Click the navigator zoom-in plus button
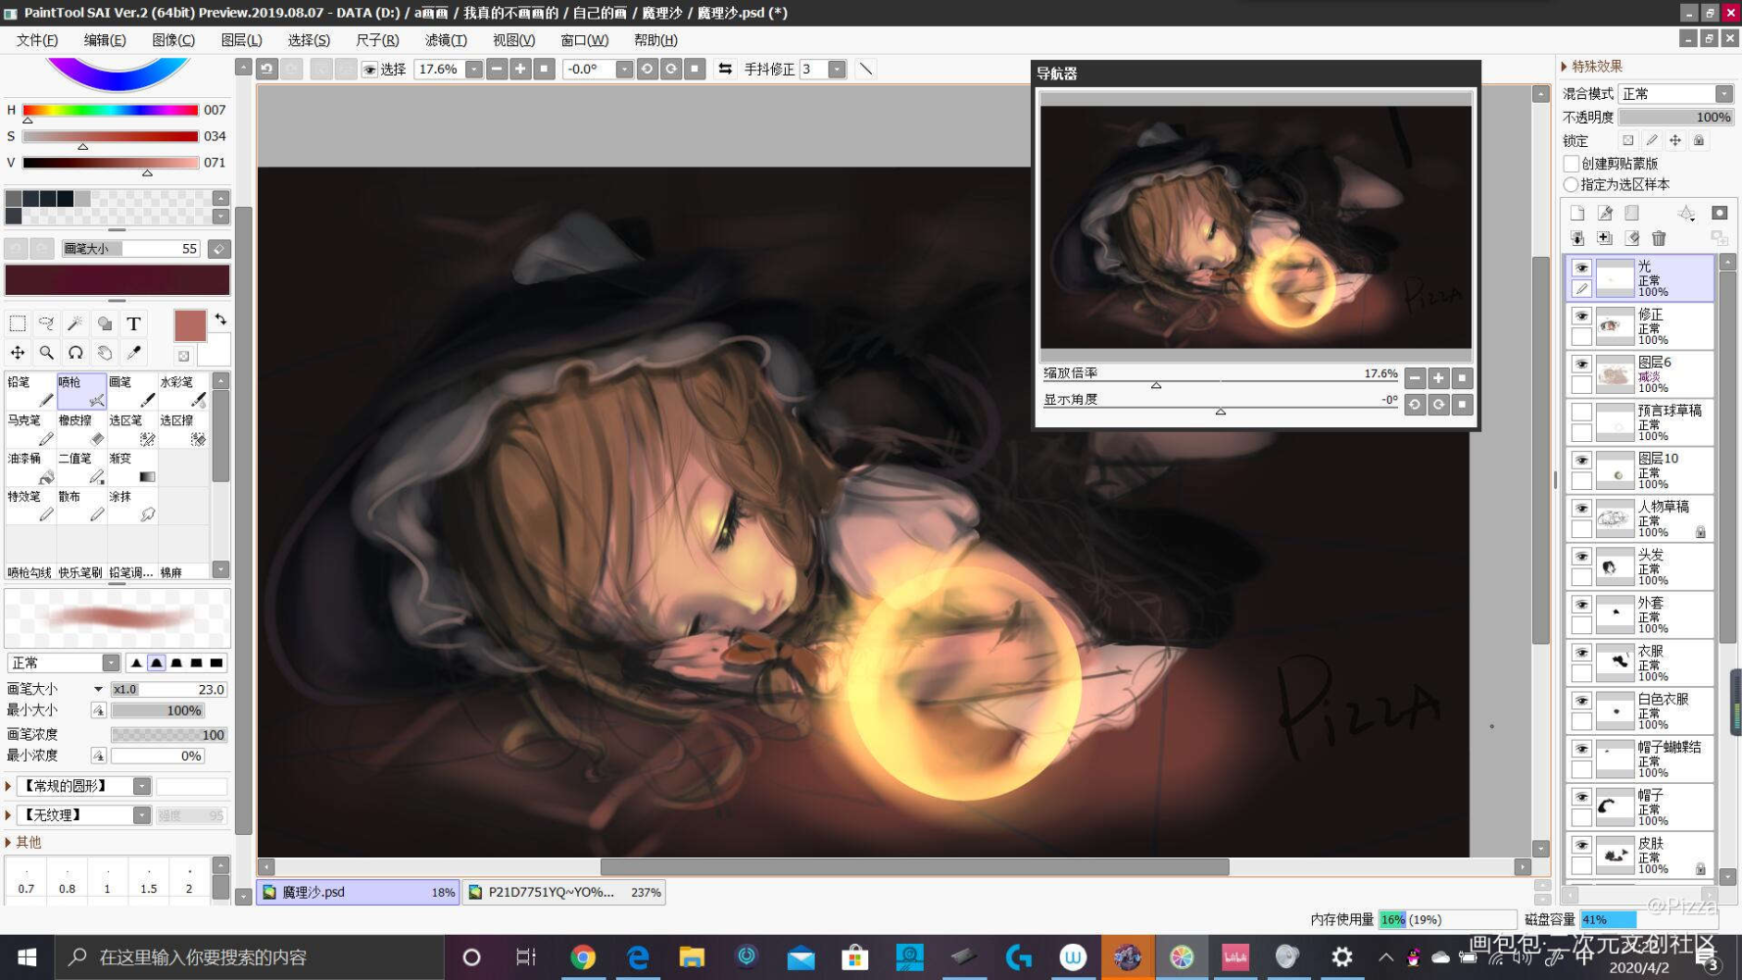 1438,378
